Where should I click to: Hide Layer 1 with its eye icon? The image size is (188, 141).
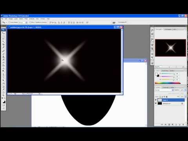click(156, 100)
